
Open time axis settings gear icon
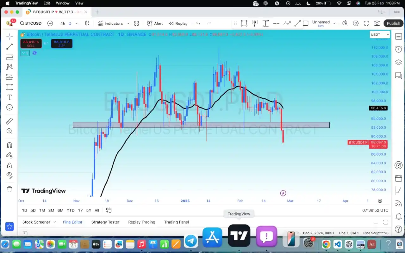[380, 201]
